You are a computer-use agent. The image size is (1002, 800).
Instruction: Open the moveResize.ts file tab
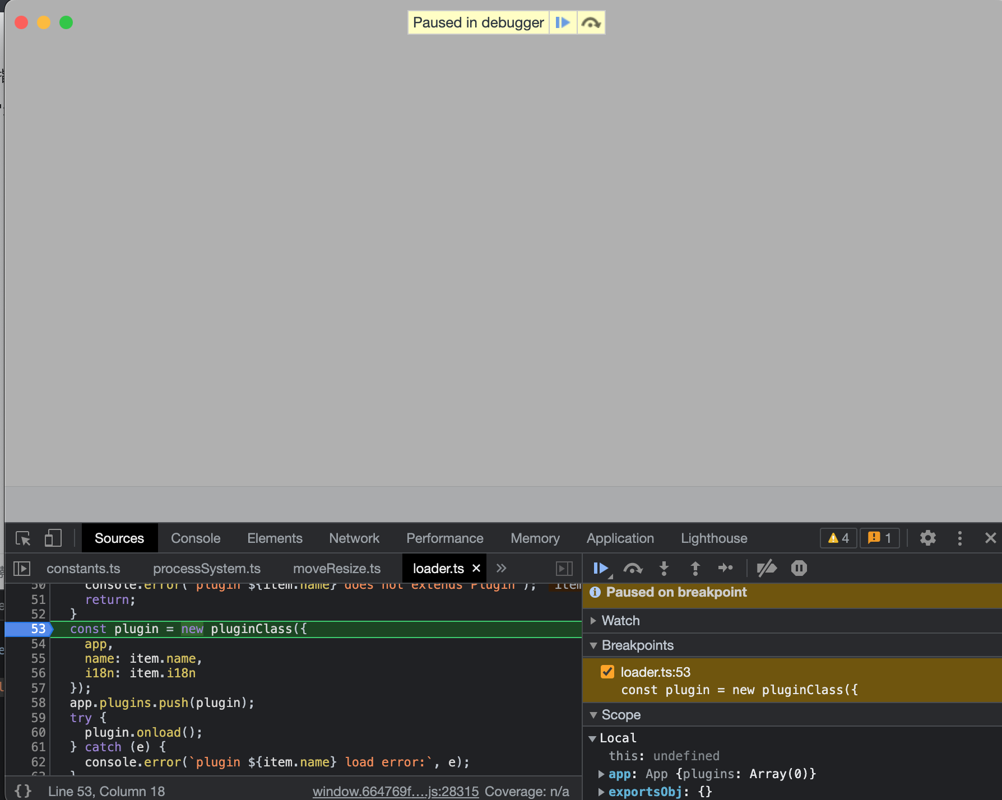(336, 568)
